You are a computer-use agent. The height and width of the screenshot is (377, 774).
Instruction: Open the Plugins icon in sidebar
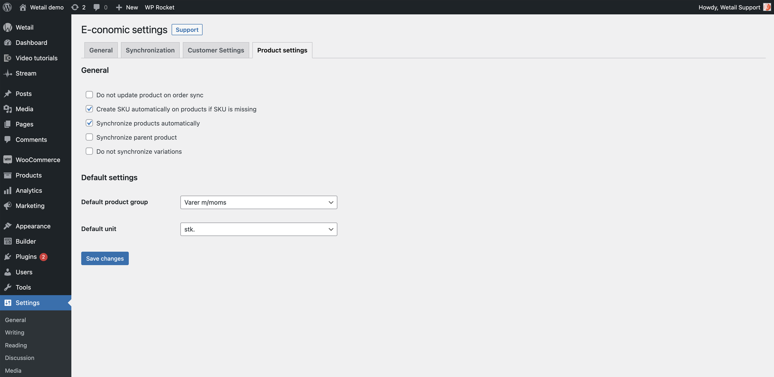pos(8,257)
